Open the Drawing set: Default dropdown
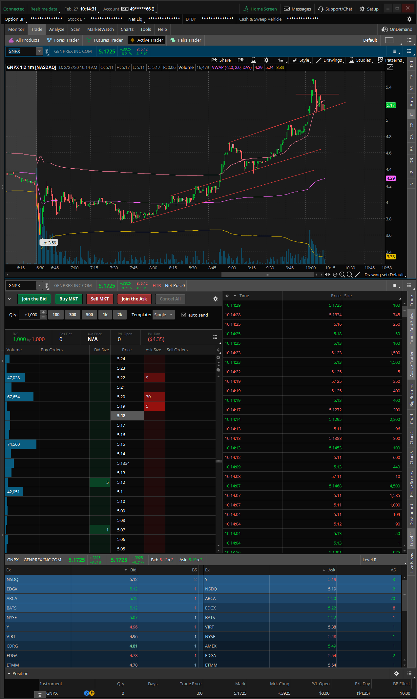 pos(385,275)
